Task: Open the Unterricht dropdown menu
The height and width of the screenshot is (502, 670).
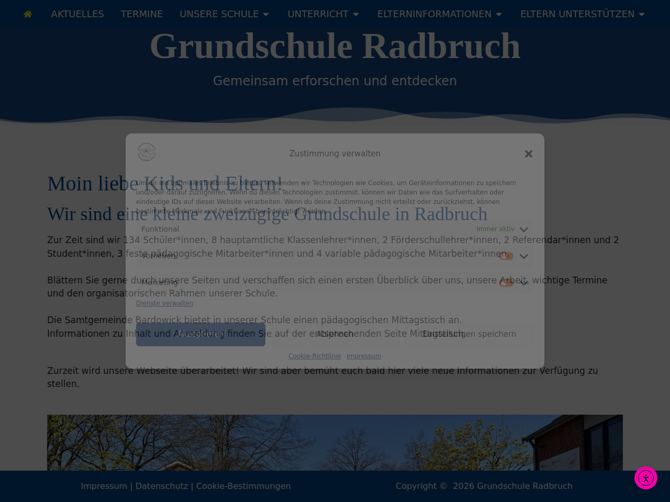Action: click(x=323, y=14)
